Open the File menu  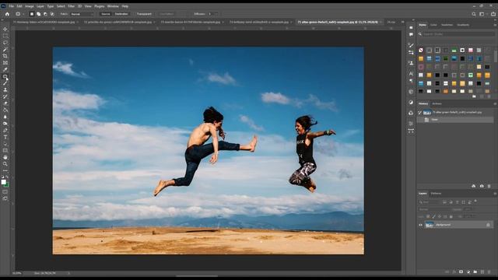pos(11,6)
